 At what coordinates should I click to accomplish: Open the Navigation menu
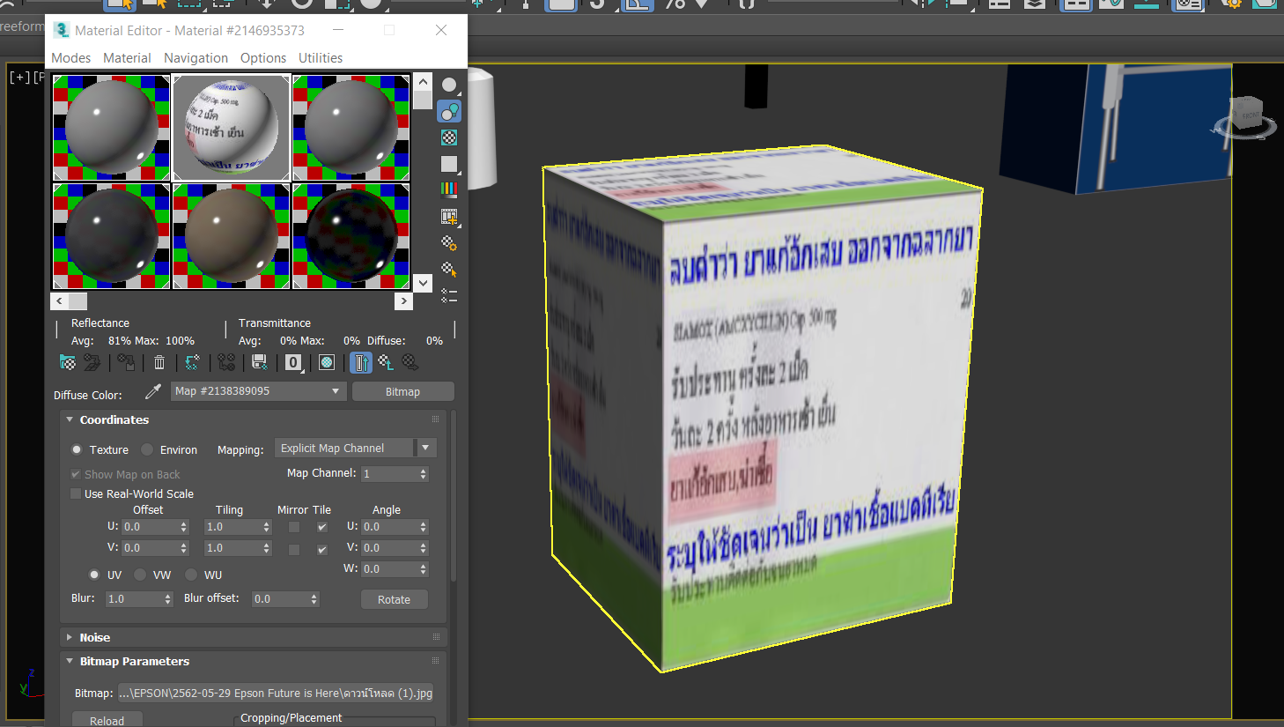(196, 58)
